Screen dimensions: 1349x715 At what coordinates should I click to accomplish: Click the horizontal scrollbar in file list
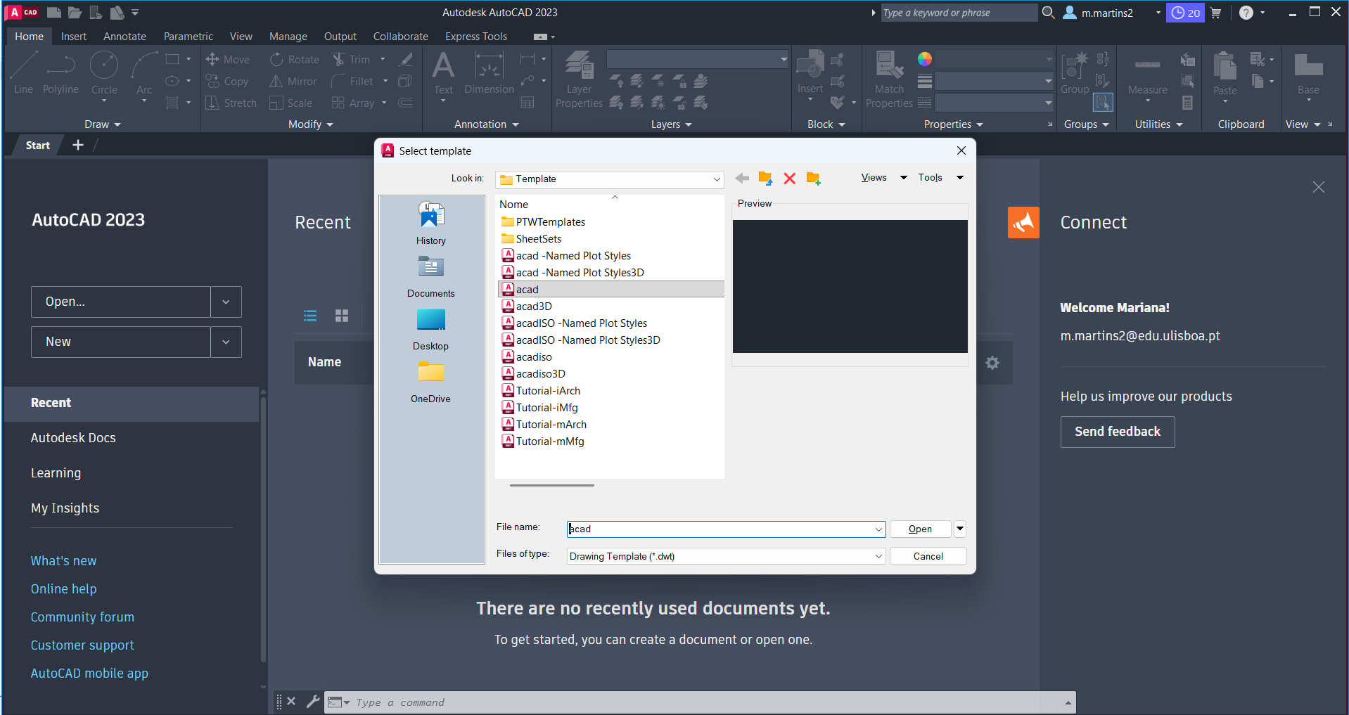[552, 485]
